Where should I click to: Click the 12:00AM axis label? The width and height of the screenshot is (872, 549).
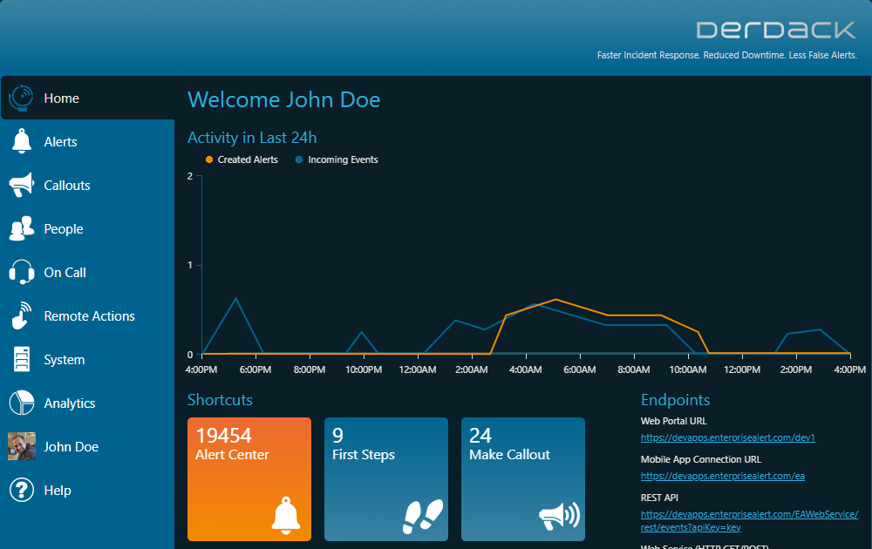pyautogui.click(x=417, y=369)
